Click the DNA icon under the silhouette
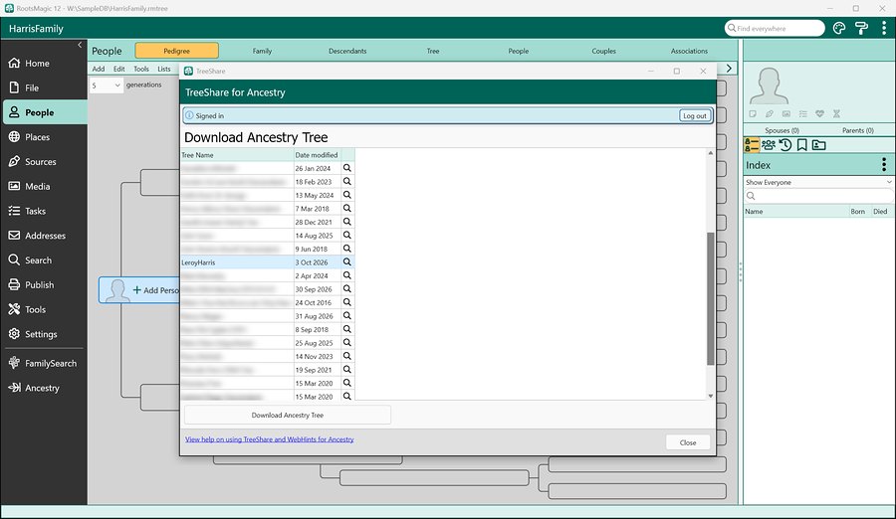This screenshot has width=896, height=519. (x=836, y=113)
